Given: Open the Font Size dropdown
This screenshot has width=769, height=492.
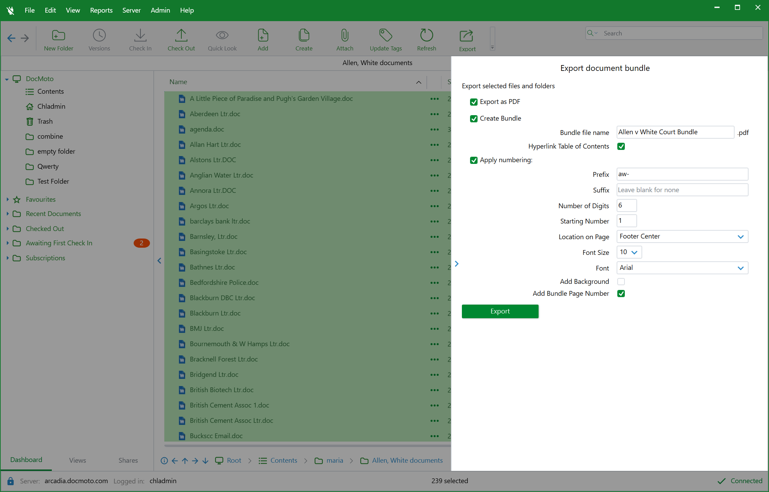Looking at the screenshot, I should [629, 252].
